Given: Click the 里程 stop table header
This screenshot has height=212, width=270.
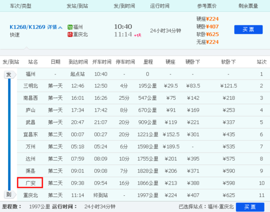Looking at the screenshot, I should 148,62.
